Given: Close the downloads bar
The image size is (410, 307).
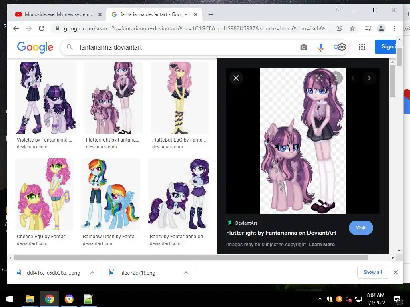Looking at the screenshot, I should point(395,272).
